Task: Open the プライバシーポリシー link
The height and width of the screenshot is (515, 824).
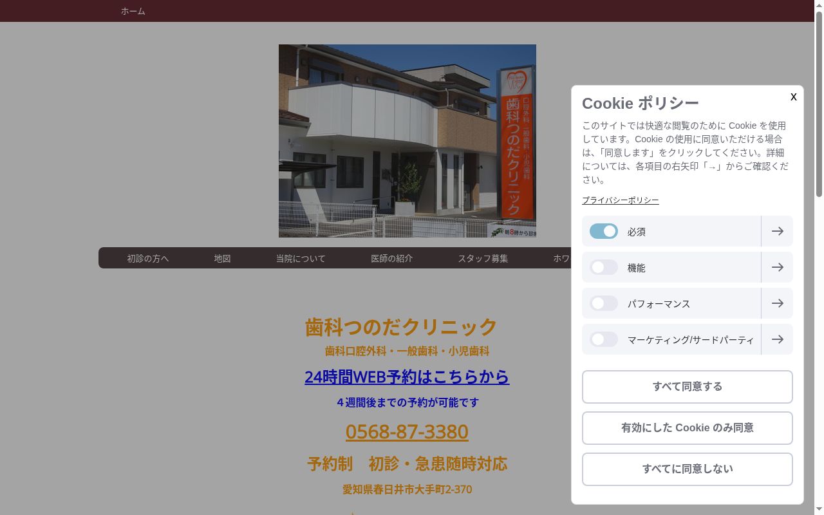Action: pyautogui.click(x=621, y=200)
